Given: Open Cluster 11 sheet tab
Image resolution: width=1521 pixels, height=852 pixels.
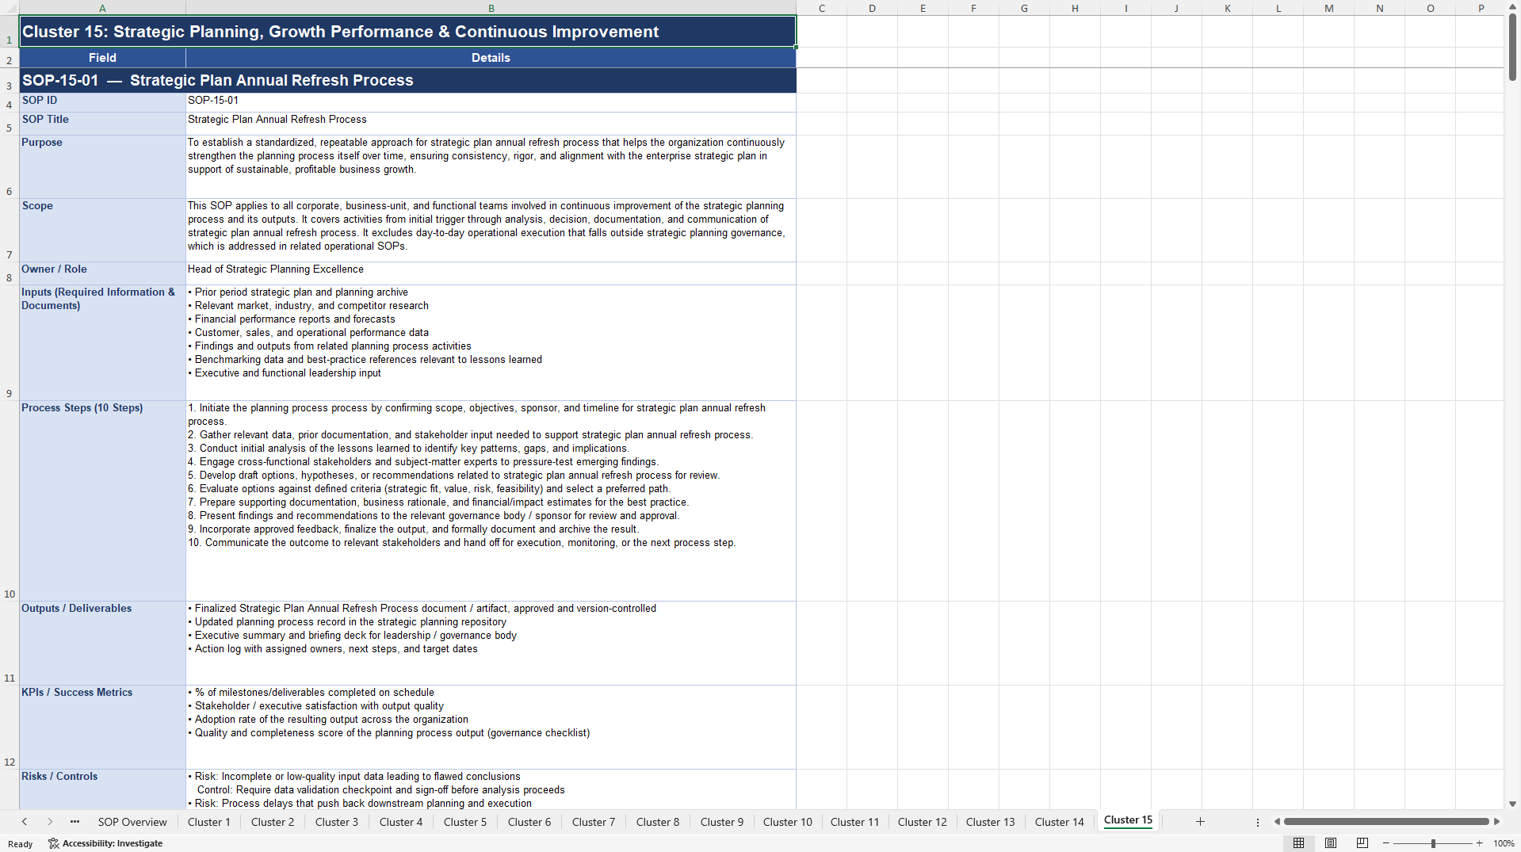Looking at the screenshot, I should tap(854, 822).
